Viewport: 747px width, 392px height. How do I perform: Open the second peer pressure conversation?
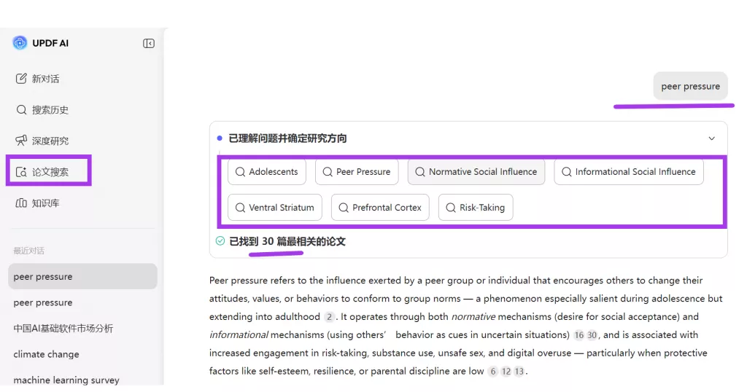pyautogui.click(x=43, y=302)
